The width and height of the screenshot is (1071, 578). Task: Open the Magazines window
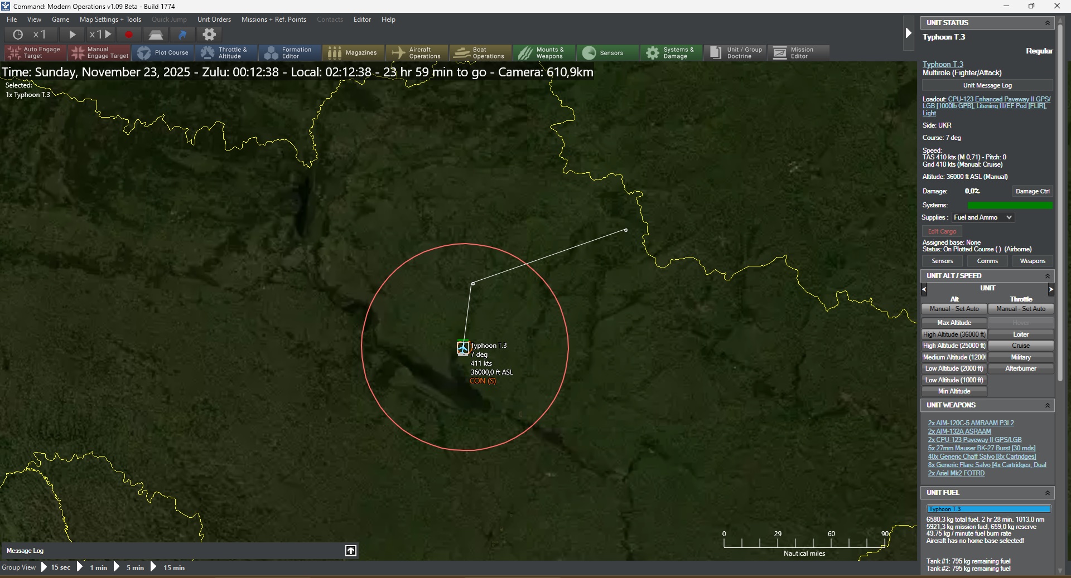pos(354,53)
